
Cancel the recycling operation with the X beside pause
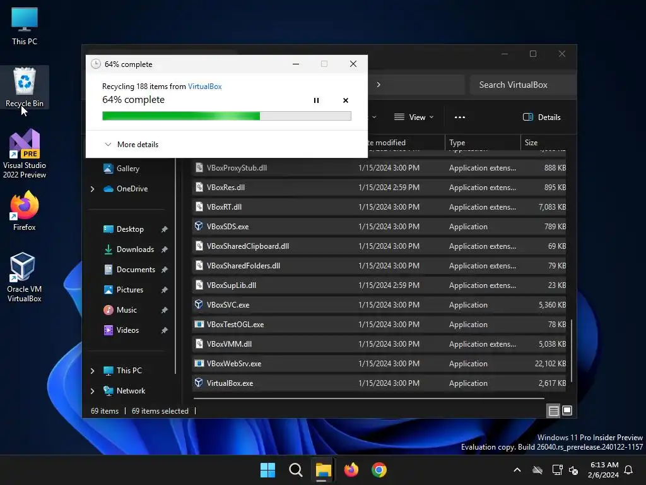coord(346,100)
